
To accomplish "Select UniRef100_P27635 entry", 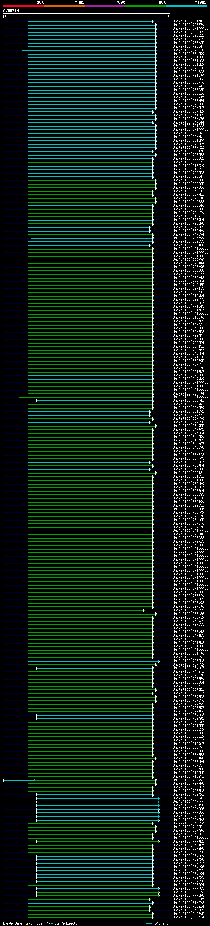I will point(188,625).
